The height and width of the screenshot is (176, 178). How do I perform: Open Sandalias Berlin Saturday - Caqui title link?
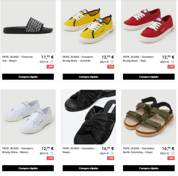coord(139,150)
